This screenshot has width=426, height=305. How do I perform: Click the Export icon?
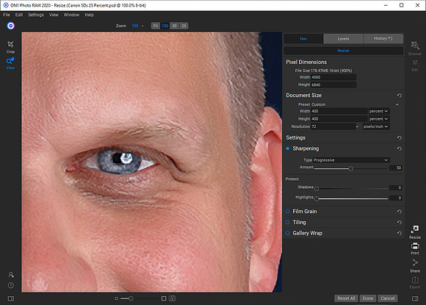pos(415,282)
